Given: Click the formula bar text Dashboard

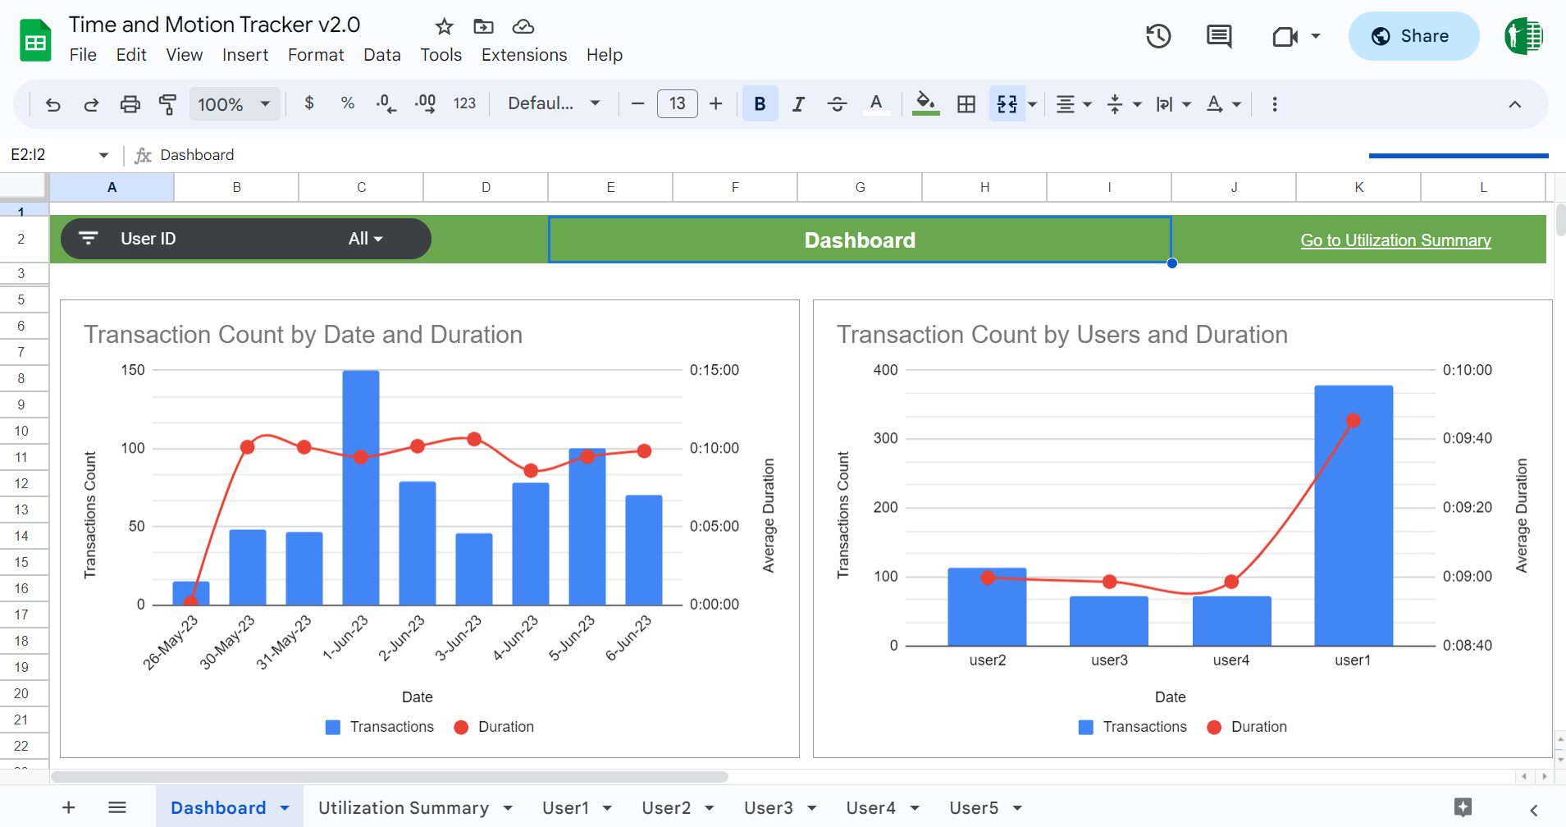Looking at the screenshot, I should coord(197,155).
